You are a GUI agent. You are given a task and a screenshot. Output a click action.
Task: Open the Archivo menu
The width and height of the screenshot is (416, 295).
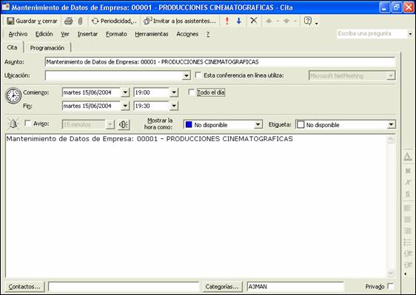18,34
